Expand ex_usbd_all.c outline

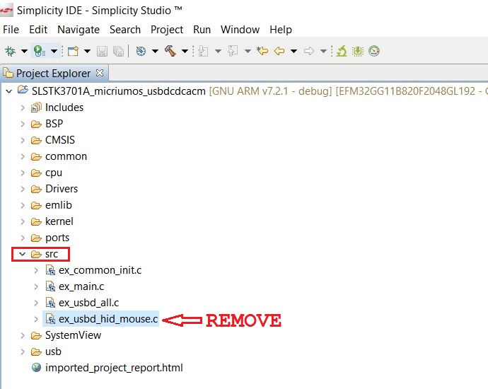[36, 303]
